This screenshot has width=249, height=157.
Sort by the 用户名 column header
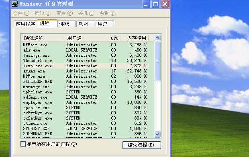(85, 38)
